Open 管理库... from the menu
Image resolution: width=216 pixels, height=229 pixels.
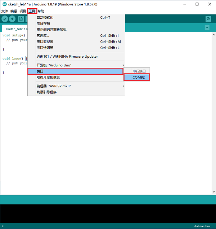point(76,35)
